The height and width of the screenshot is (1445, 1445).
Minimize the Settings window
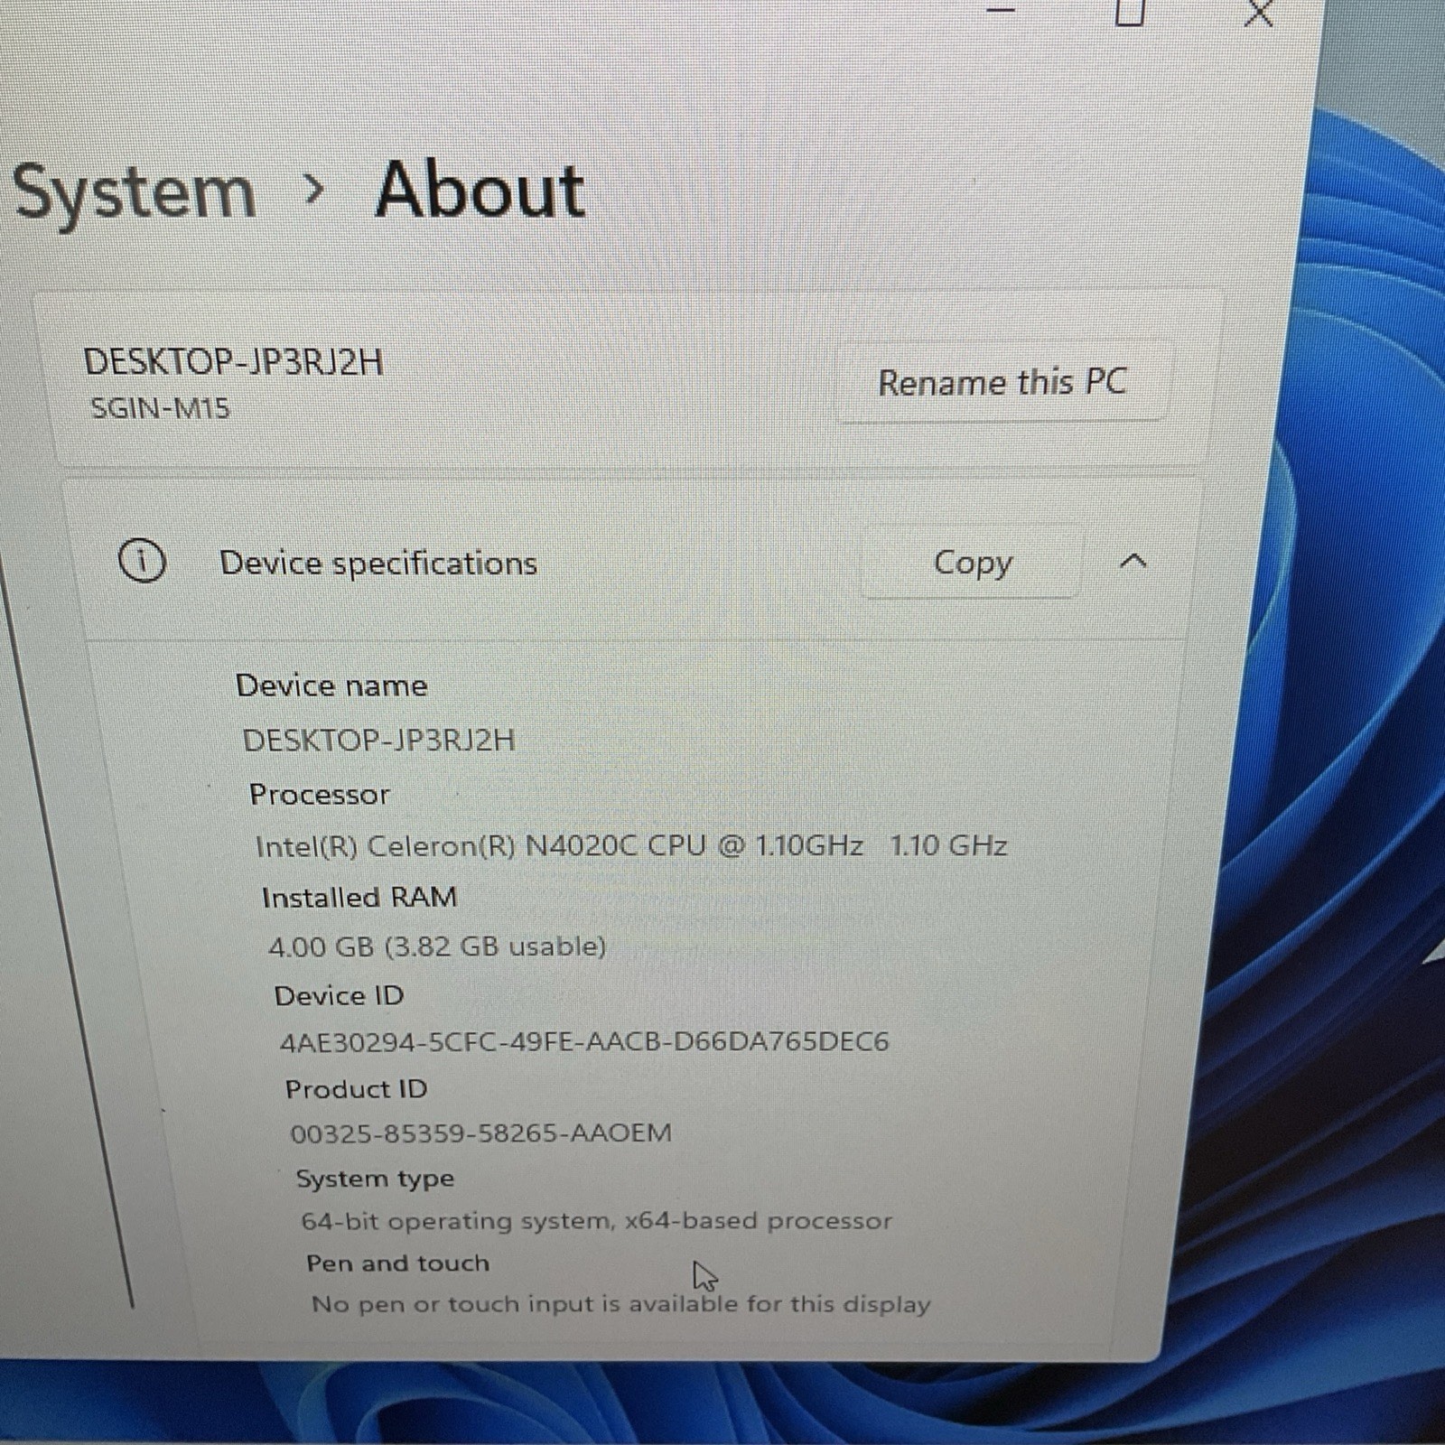[1001, 9]
